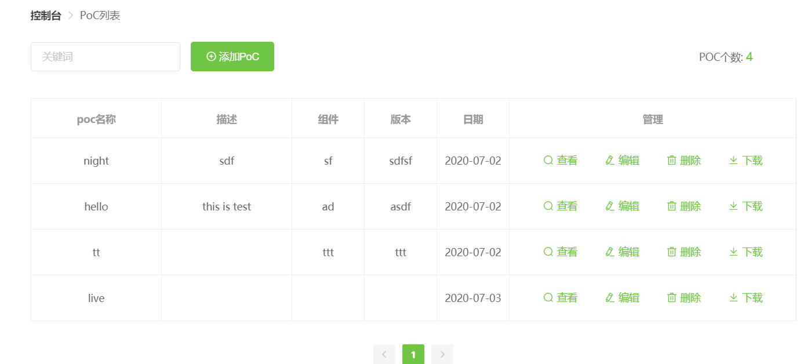Click the pencil edit icon in tt row

(609, 252)
